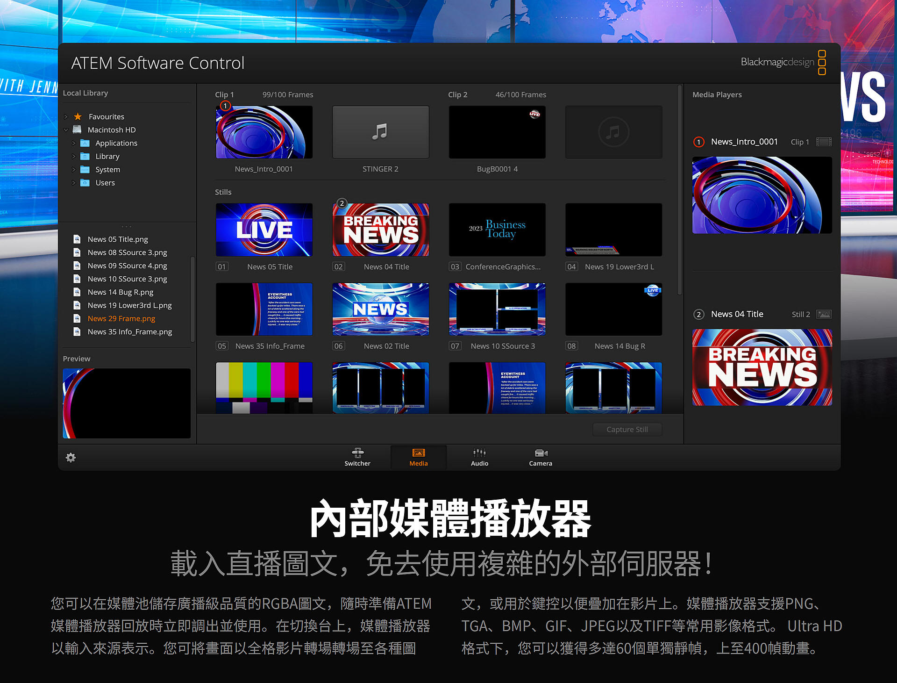Expand the Favourites group
897x683 pixels.
pos(66,116)
